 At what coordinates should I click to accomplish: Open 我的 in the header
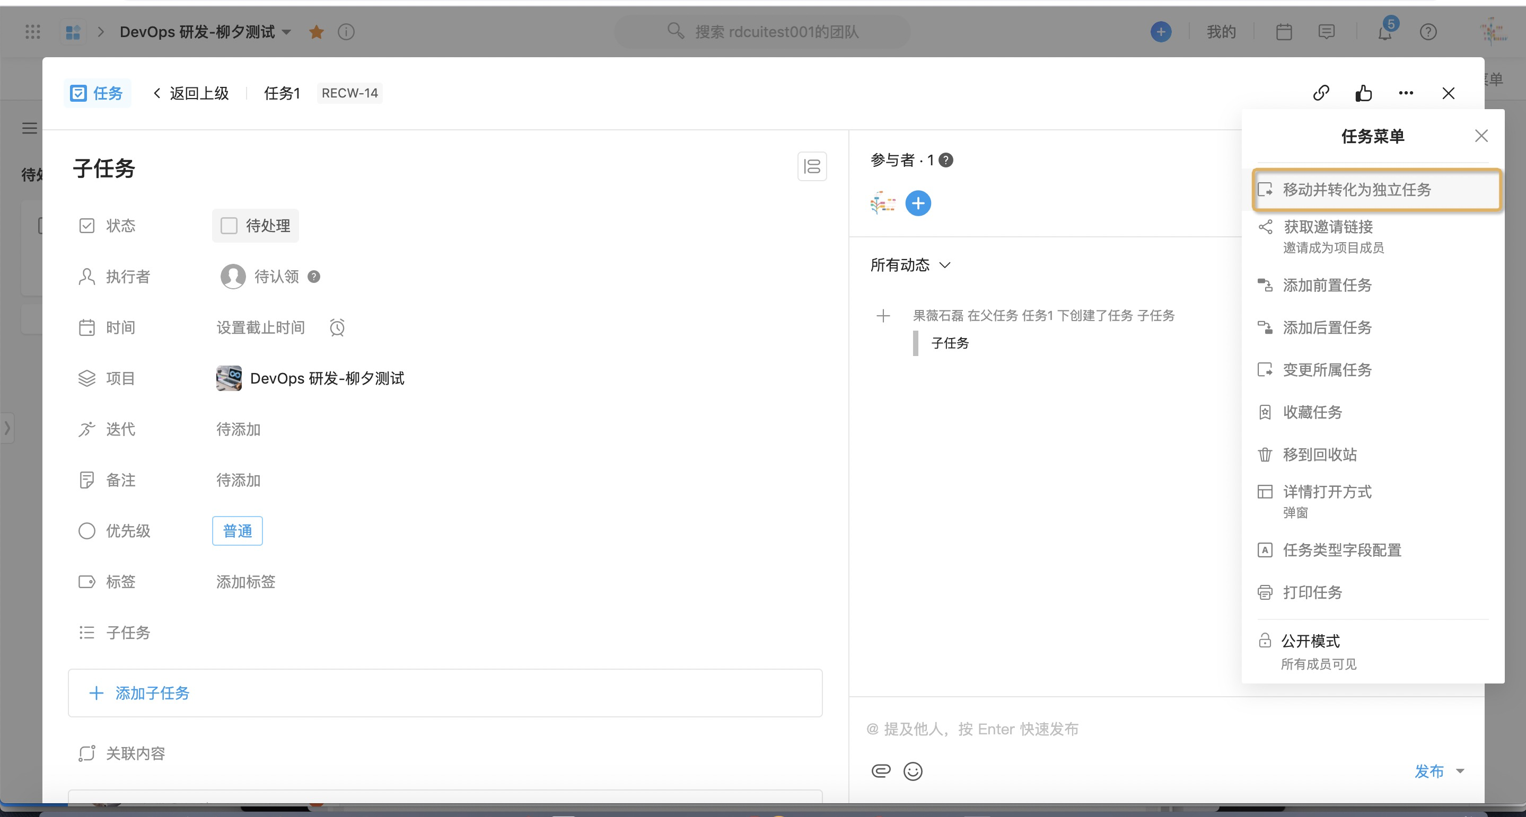click(1221, 32)
